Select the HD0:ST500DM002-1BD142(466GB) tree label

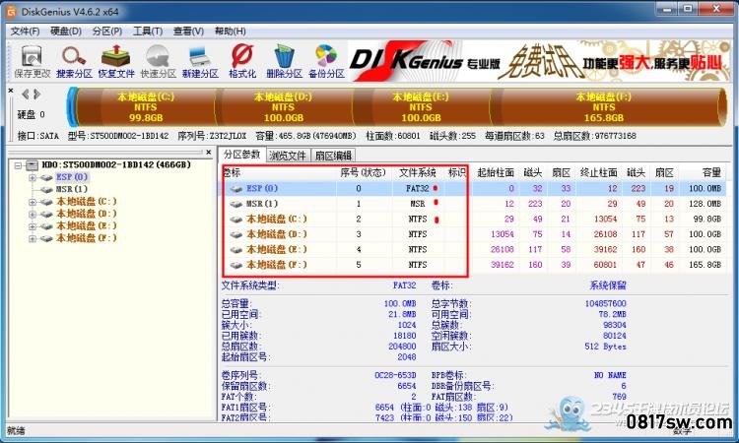[116, 164]
